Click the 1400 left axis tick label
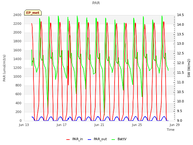Image resolution: width=193 pixels, height=145 pixels. (x=17, y=59)
